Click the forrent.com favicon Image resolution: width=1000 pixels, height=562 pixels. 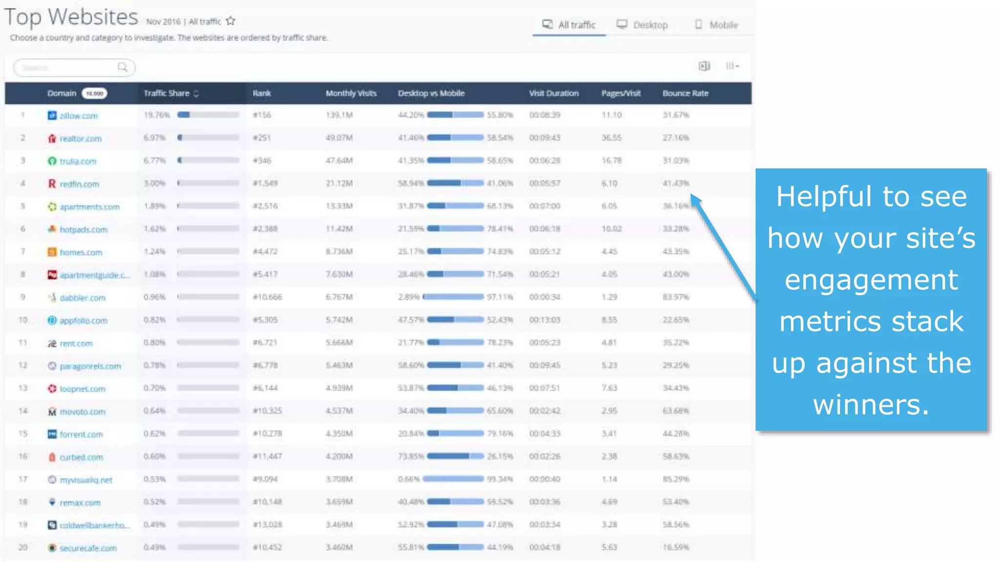(x=52, y=434)
